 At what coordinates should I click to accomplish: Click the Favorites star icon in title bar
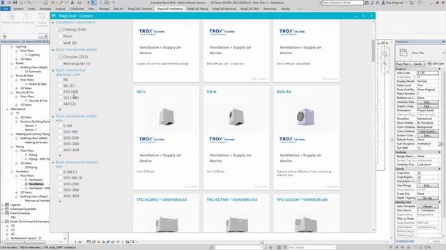coord(377,3)
